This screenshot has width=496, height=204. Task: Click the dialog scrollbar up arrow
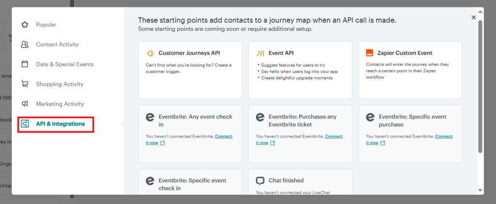coord(480,12)
